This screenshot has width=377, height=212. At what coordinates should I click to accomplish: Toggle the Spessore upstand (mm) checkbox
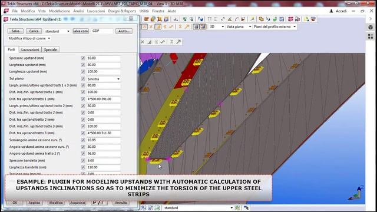(x=83, y=58)
